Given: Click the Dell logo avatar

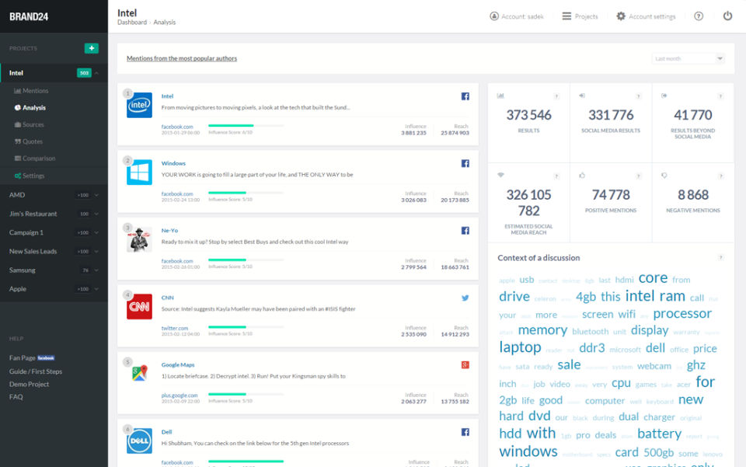Looking at the screenshot, I should [x=139, y=441].
